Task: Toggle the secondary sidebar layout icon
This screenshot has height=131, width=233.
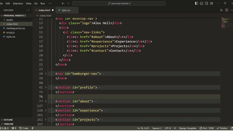Action: coord(206,3)
